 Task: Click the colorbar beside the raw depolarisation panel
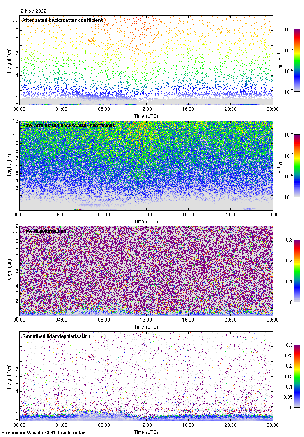297,271
